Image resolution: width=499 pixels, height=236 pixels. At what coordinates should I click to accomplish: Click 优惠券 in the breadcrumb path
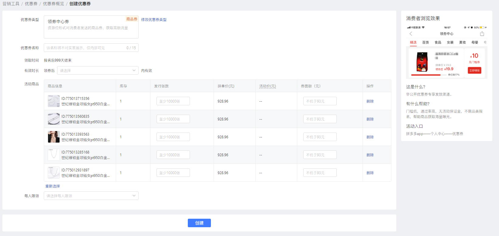31,4
